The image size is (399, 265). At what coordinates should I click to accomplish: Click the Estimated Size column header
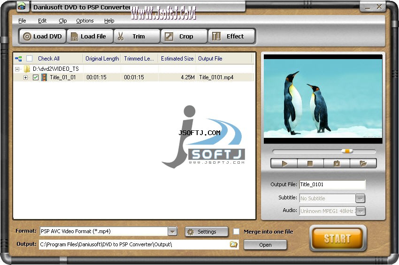tap(177, 59)
